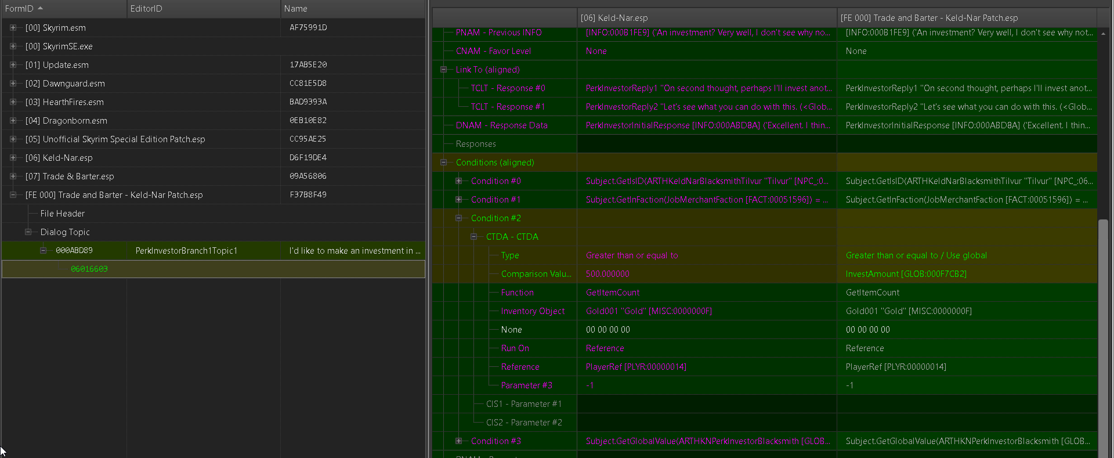The width and height of the screenshot is (1114, 458).
Task: Click the TCLT - Response #0 row label
Action: point(508,88)
